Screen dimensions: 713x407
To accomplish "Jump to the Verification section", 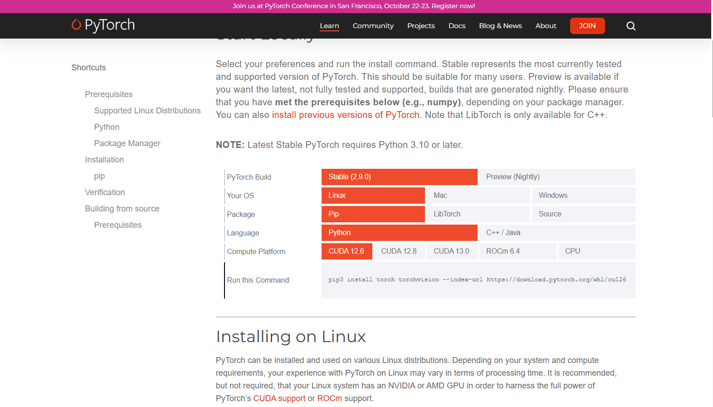I will pyautogui.click(x=105, y=192).
